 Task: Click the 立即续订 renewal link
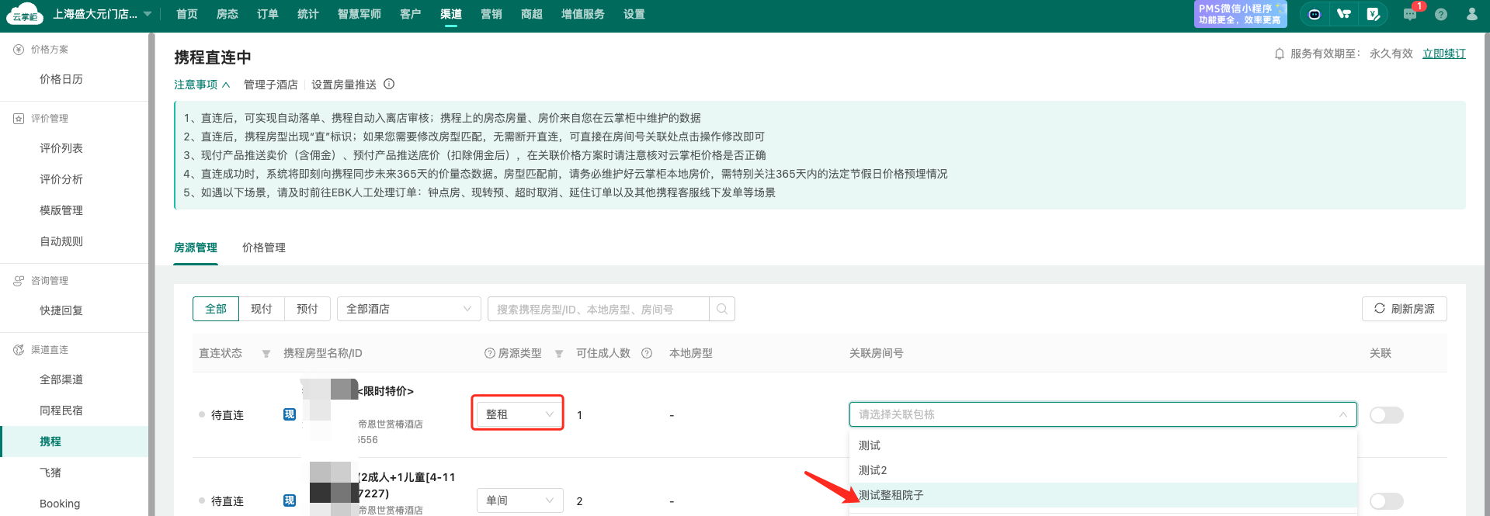tap(1443, 54)
